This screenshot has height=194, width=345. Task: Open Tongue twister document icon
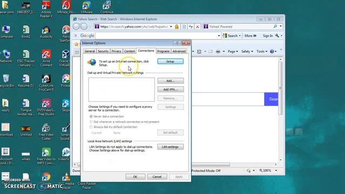(x=26, y=107)
